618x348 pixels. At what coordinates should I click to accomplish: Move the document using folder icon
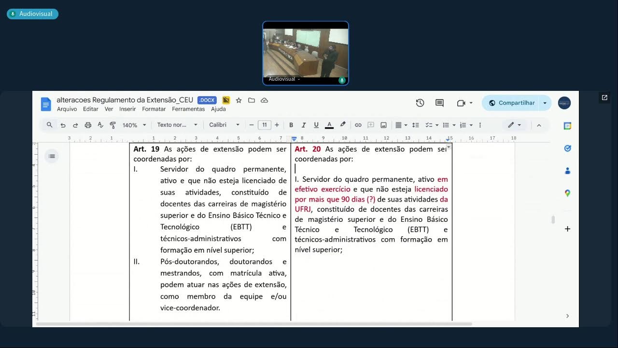(252, 100)
